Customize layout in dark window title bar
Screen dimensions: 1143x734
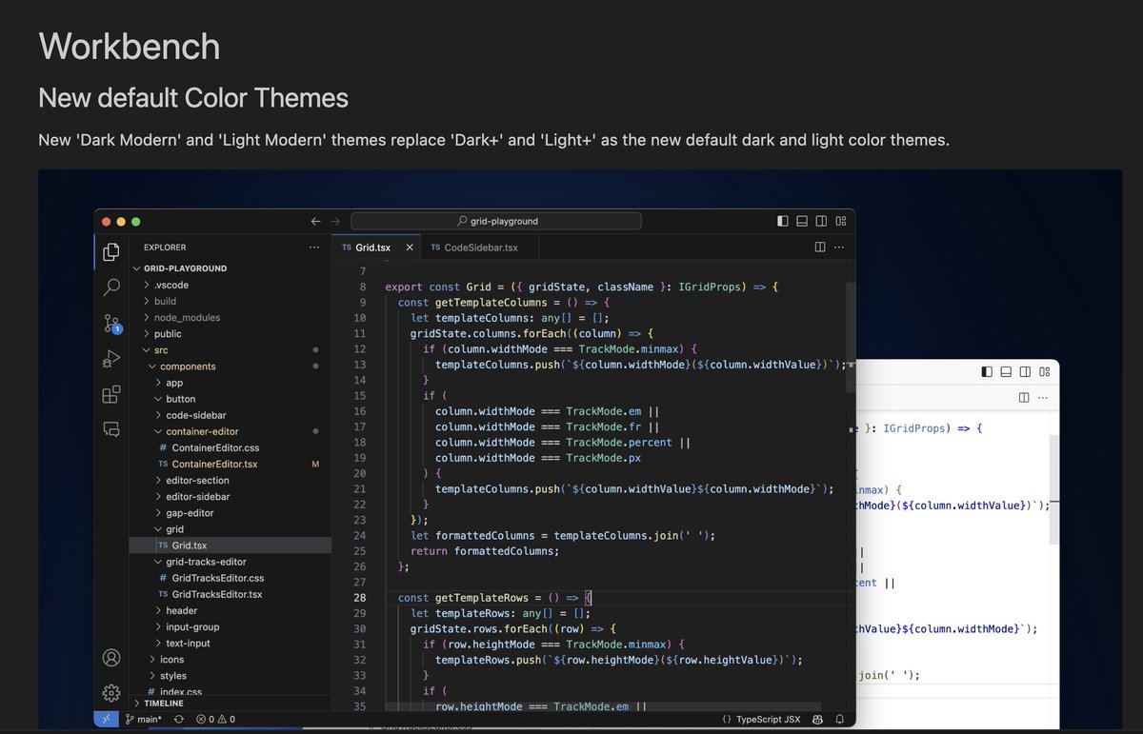point(841,221)
